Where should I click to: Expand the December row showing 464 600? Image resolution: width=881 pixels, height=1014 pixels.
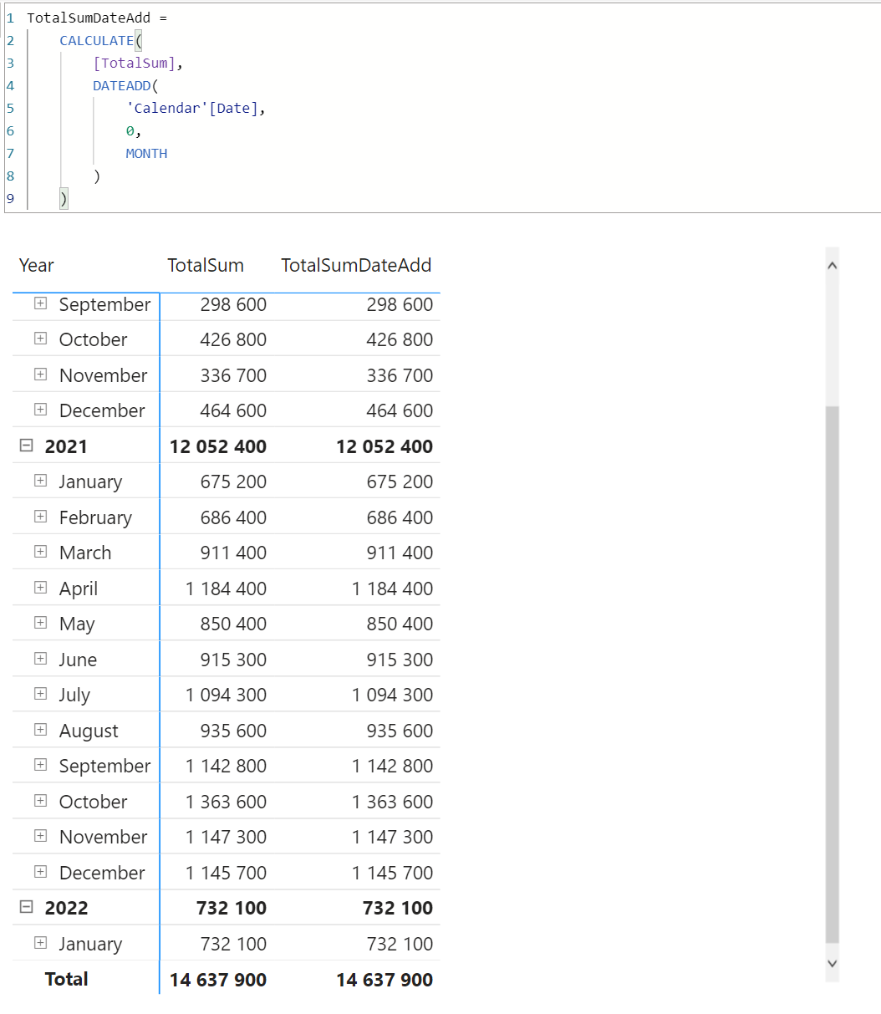(40, 410)
